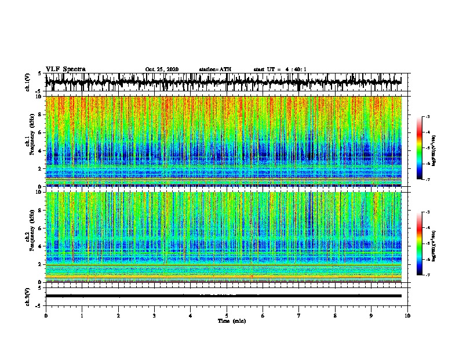459x354 pixels.
Task: Click the "10" kHz tick on ch.2 frequency axis
Action: pyautogui.click(x=39, y=192)
